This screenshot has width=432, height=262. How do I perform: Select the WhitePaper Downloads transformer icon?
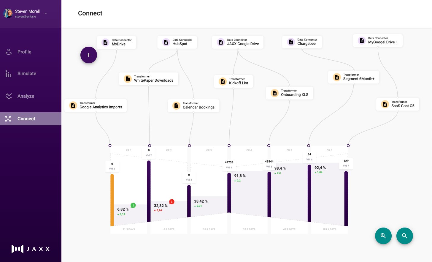coord(128,79)
